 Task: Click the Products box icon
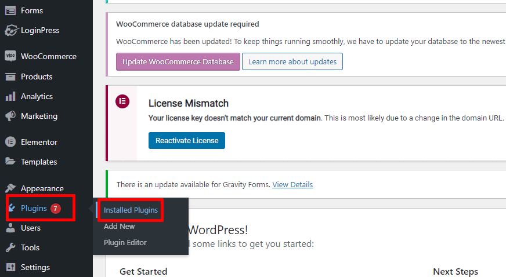(x=10, y=76)
